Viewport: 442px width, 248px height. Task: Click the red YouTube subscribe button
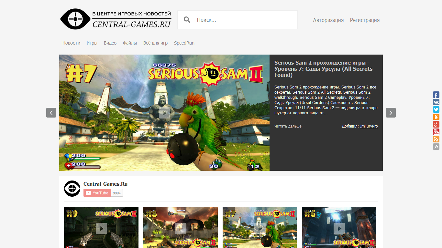point(97,193)
